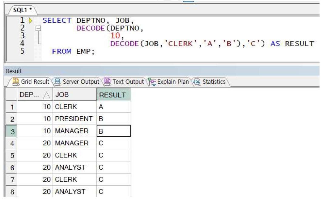Image resolution: width=335 pixels, height=199 pixels.
Task: Click RESULT cell 'A' in row 1
Action: pos(114,107)
